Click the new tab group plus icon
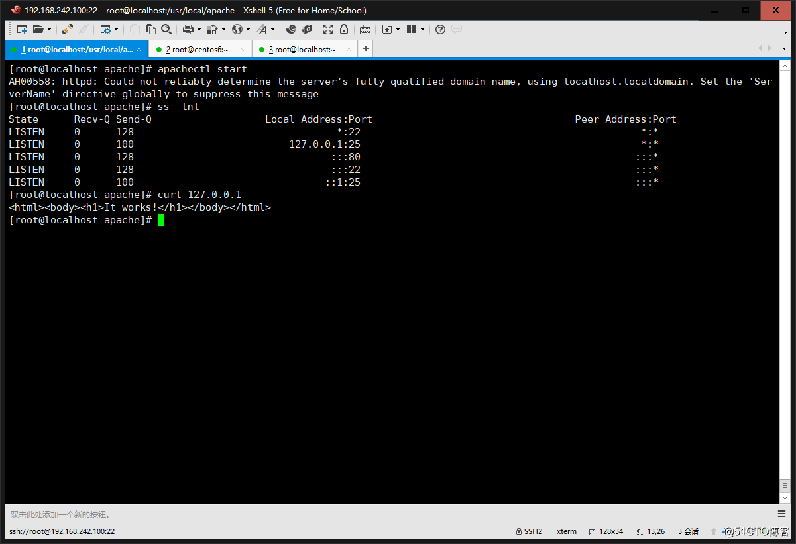796x544 pixels. (x=387, y=29)
